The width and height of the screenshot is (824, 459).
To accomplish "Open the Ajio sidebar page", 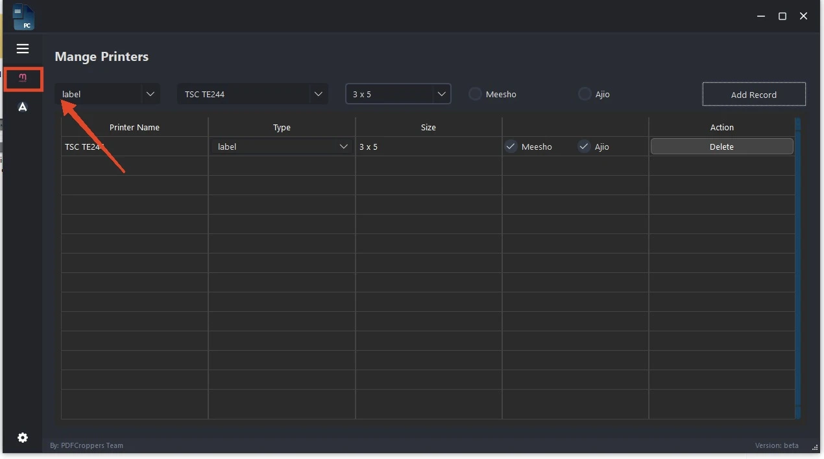I will [x=23, y=107].
